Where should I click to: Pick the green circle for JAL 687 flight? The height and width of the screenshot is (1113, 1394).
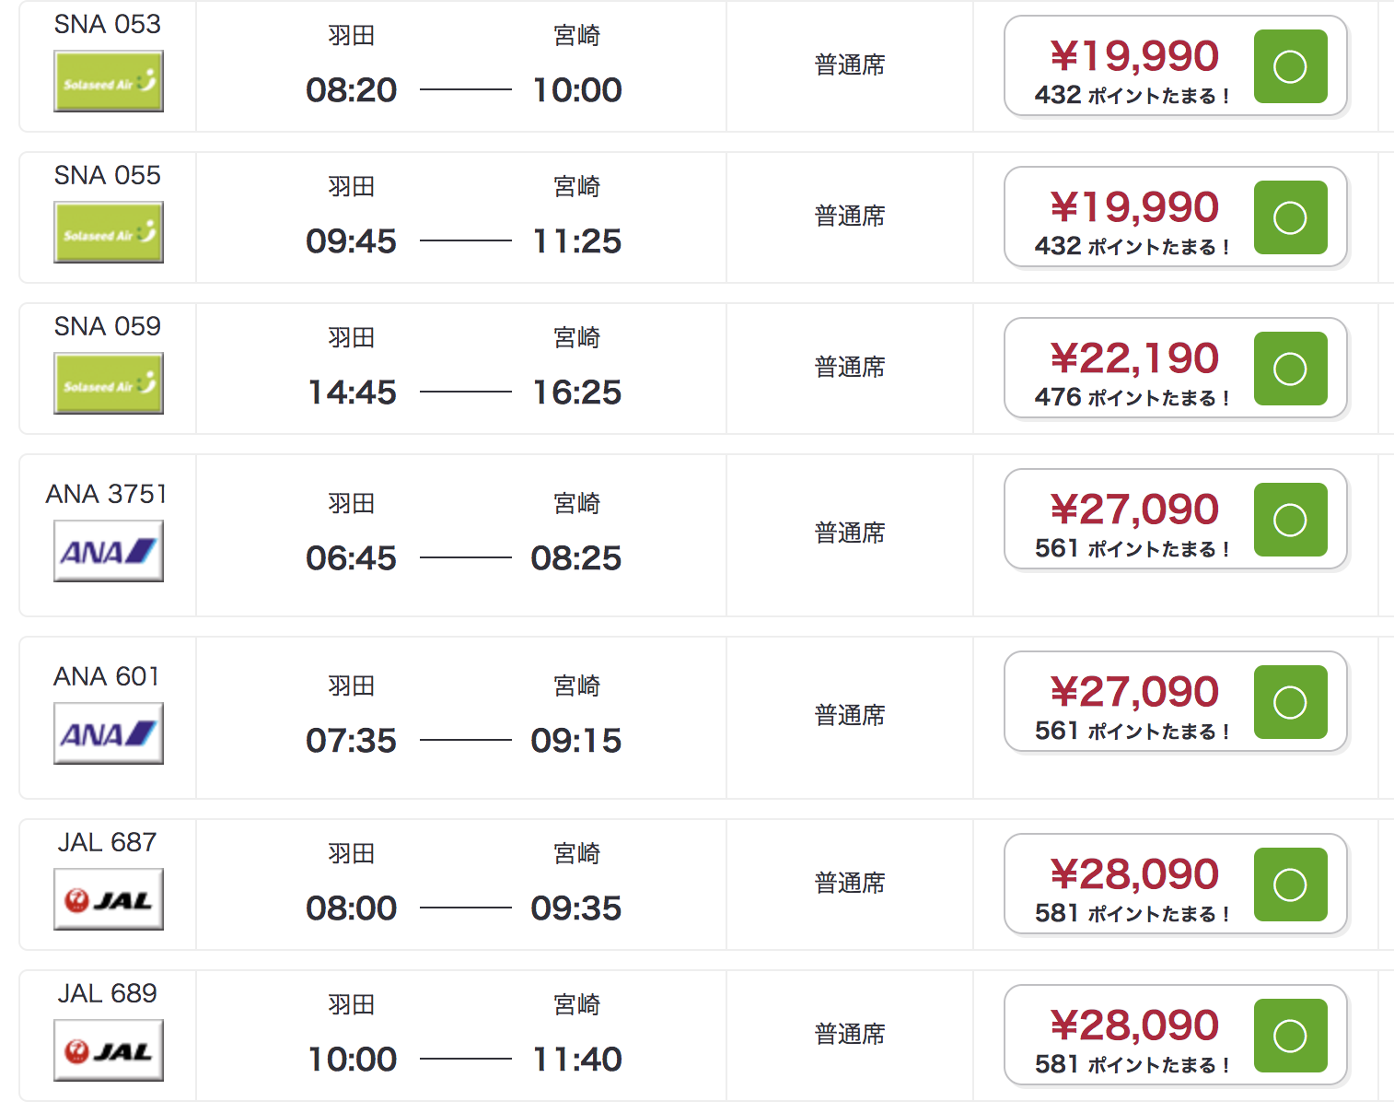coord(1290,885)
